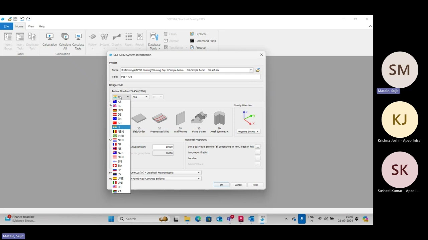
Task: Show hidden system tray icons
Action: [286, 219]
